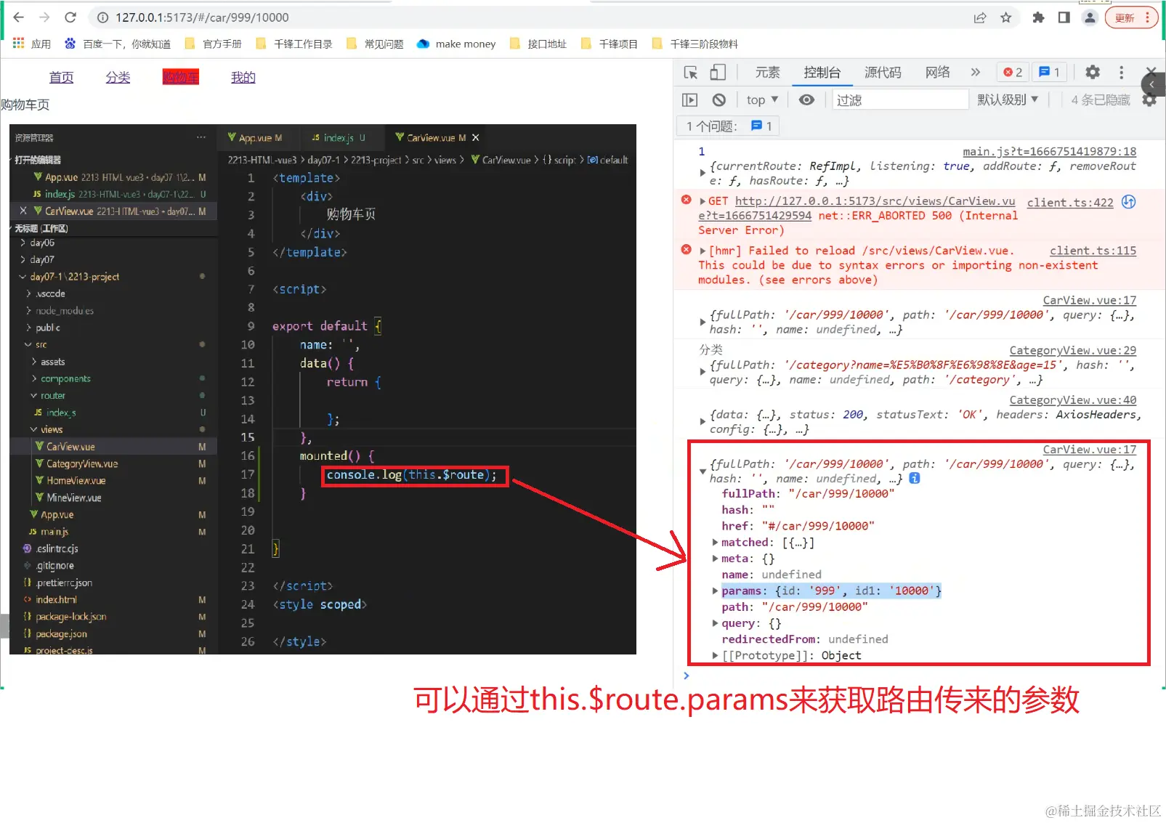Collapse the expanded fullPath object log
The image size is (1166, 823).
(x=703, y=471)
